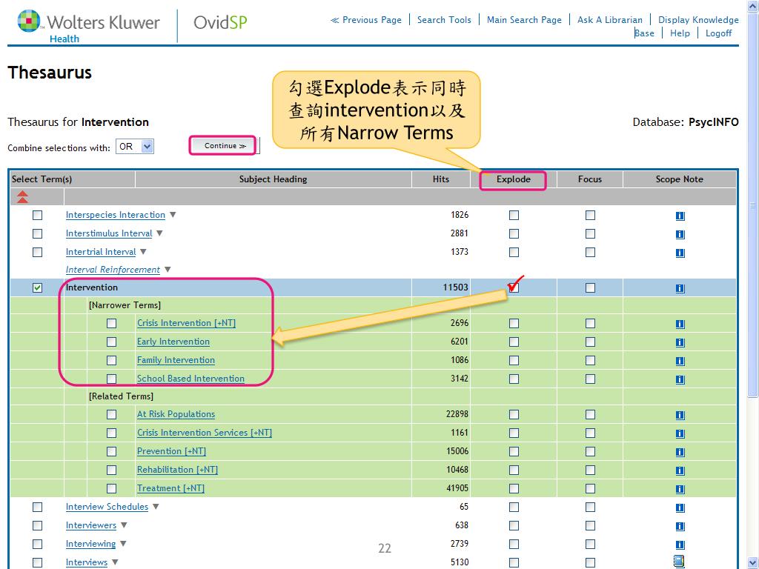Viewport: 759px width, 569px height.
Task: Open scope note icon for Interspecies Interaction
Action: (x=680, y=216)
